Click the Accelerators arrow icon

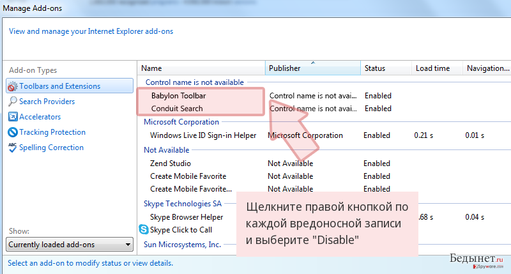tap(12, 117)
